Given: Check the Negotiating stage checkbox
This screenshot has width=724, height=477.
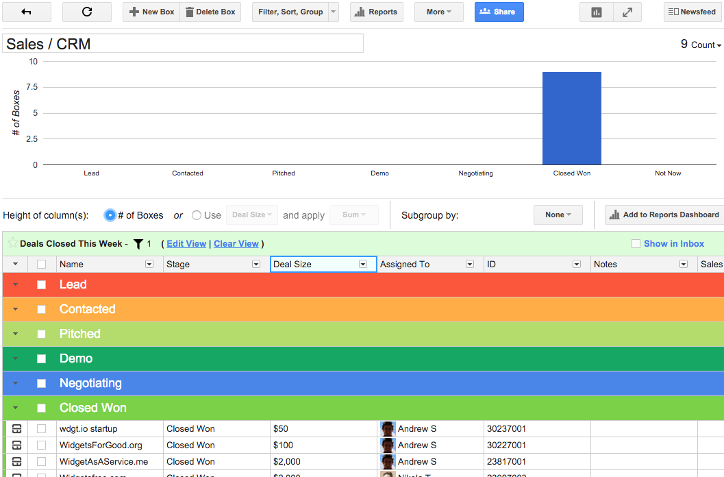Looking at the screenshot, I should [42, 384].
